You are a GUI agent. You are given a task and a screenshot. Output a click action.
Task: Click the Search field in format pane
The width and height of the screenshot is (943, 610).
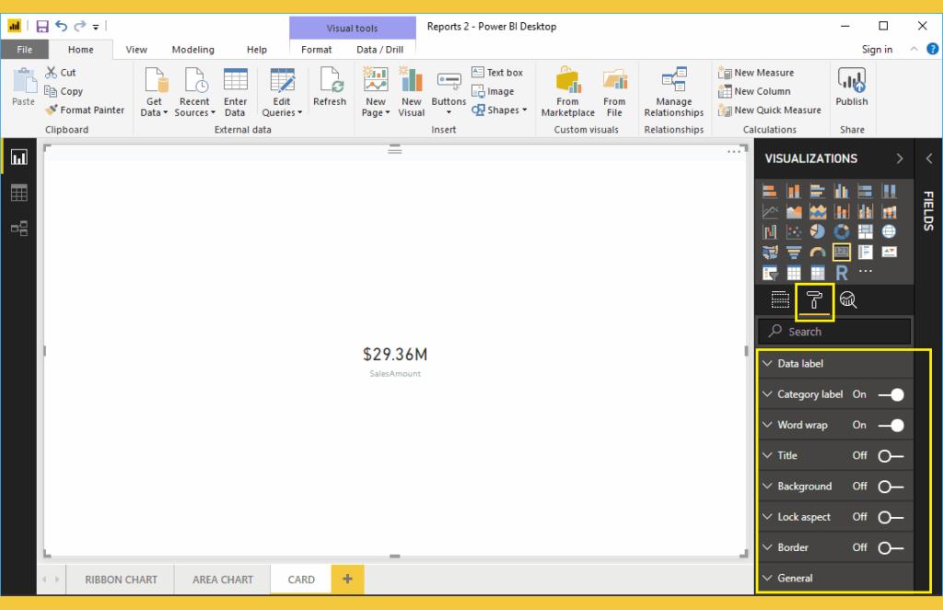pyautogui.click(x=834, y=332)
